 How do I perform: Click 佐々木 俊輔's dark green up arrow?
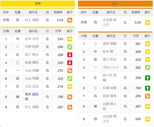click(x=148, y=78)
